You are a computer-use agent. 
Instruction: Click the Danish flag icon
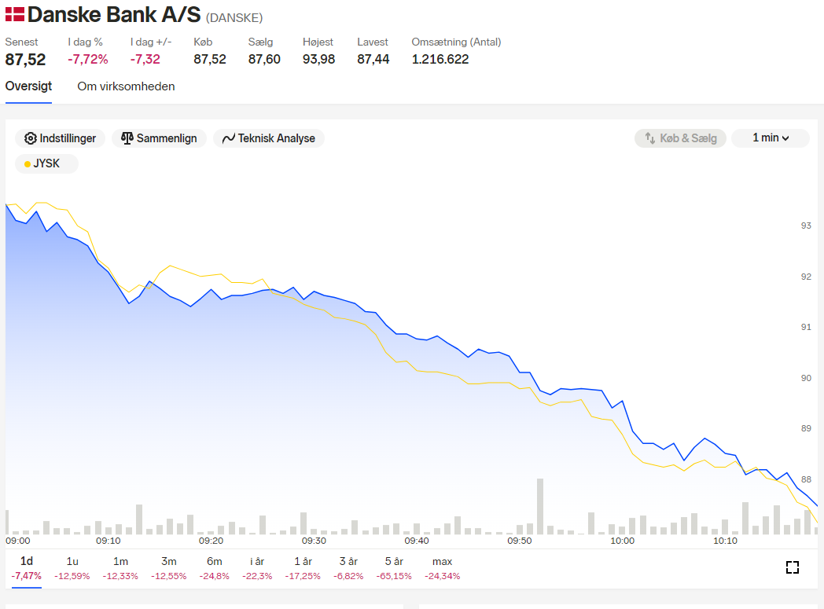15,14
